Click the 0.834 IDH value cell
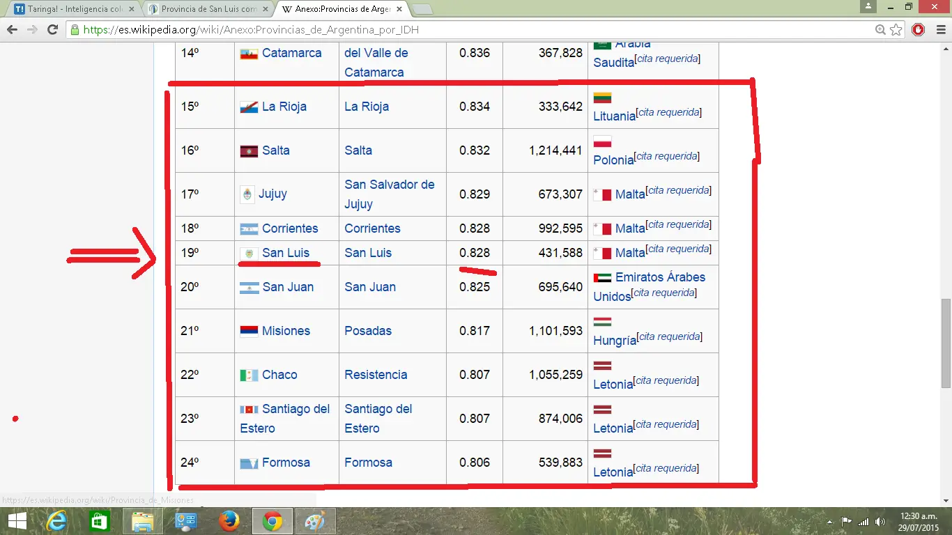 tap(475, 107)
